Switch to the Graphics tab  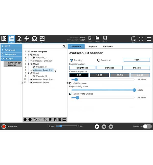pos(92,46)
